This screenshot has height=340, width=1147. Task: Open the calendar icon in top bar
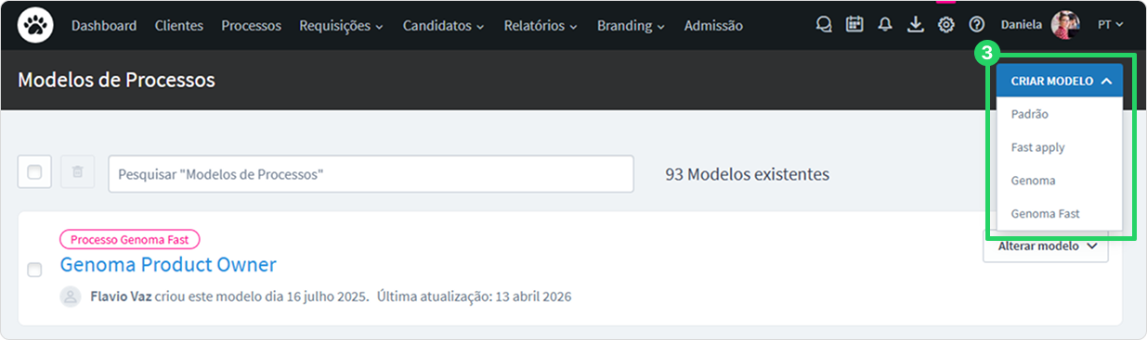[x=854, y=25]
